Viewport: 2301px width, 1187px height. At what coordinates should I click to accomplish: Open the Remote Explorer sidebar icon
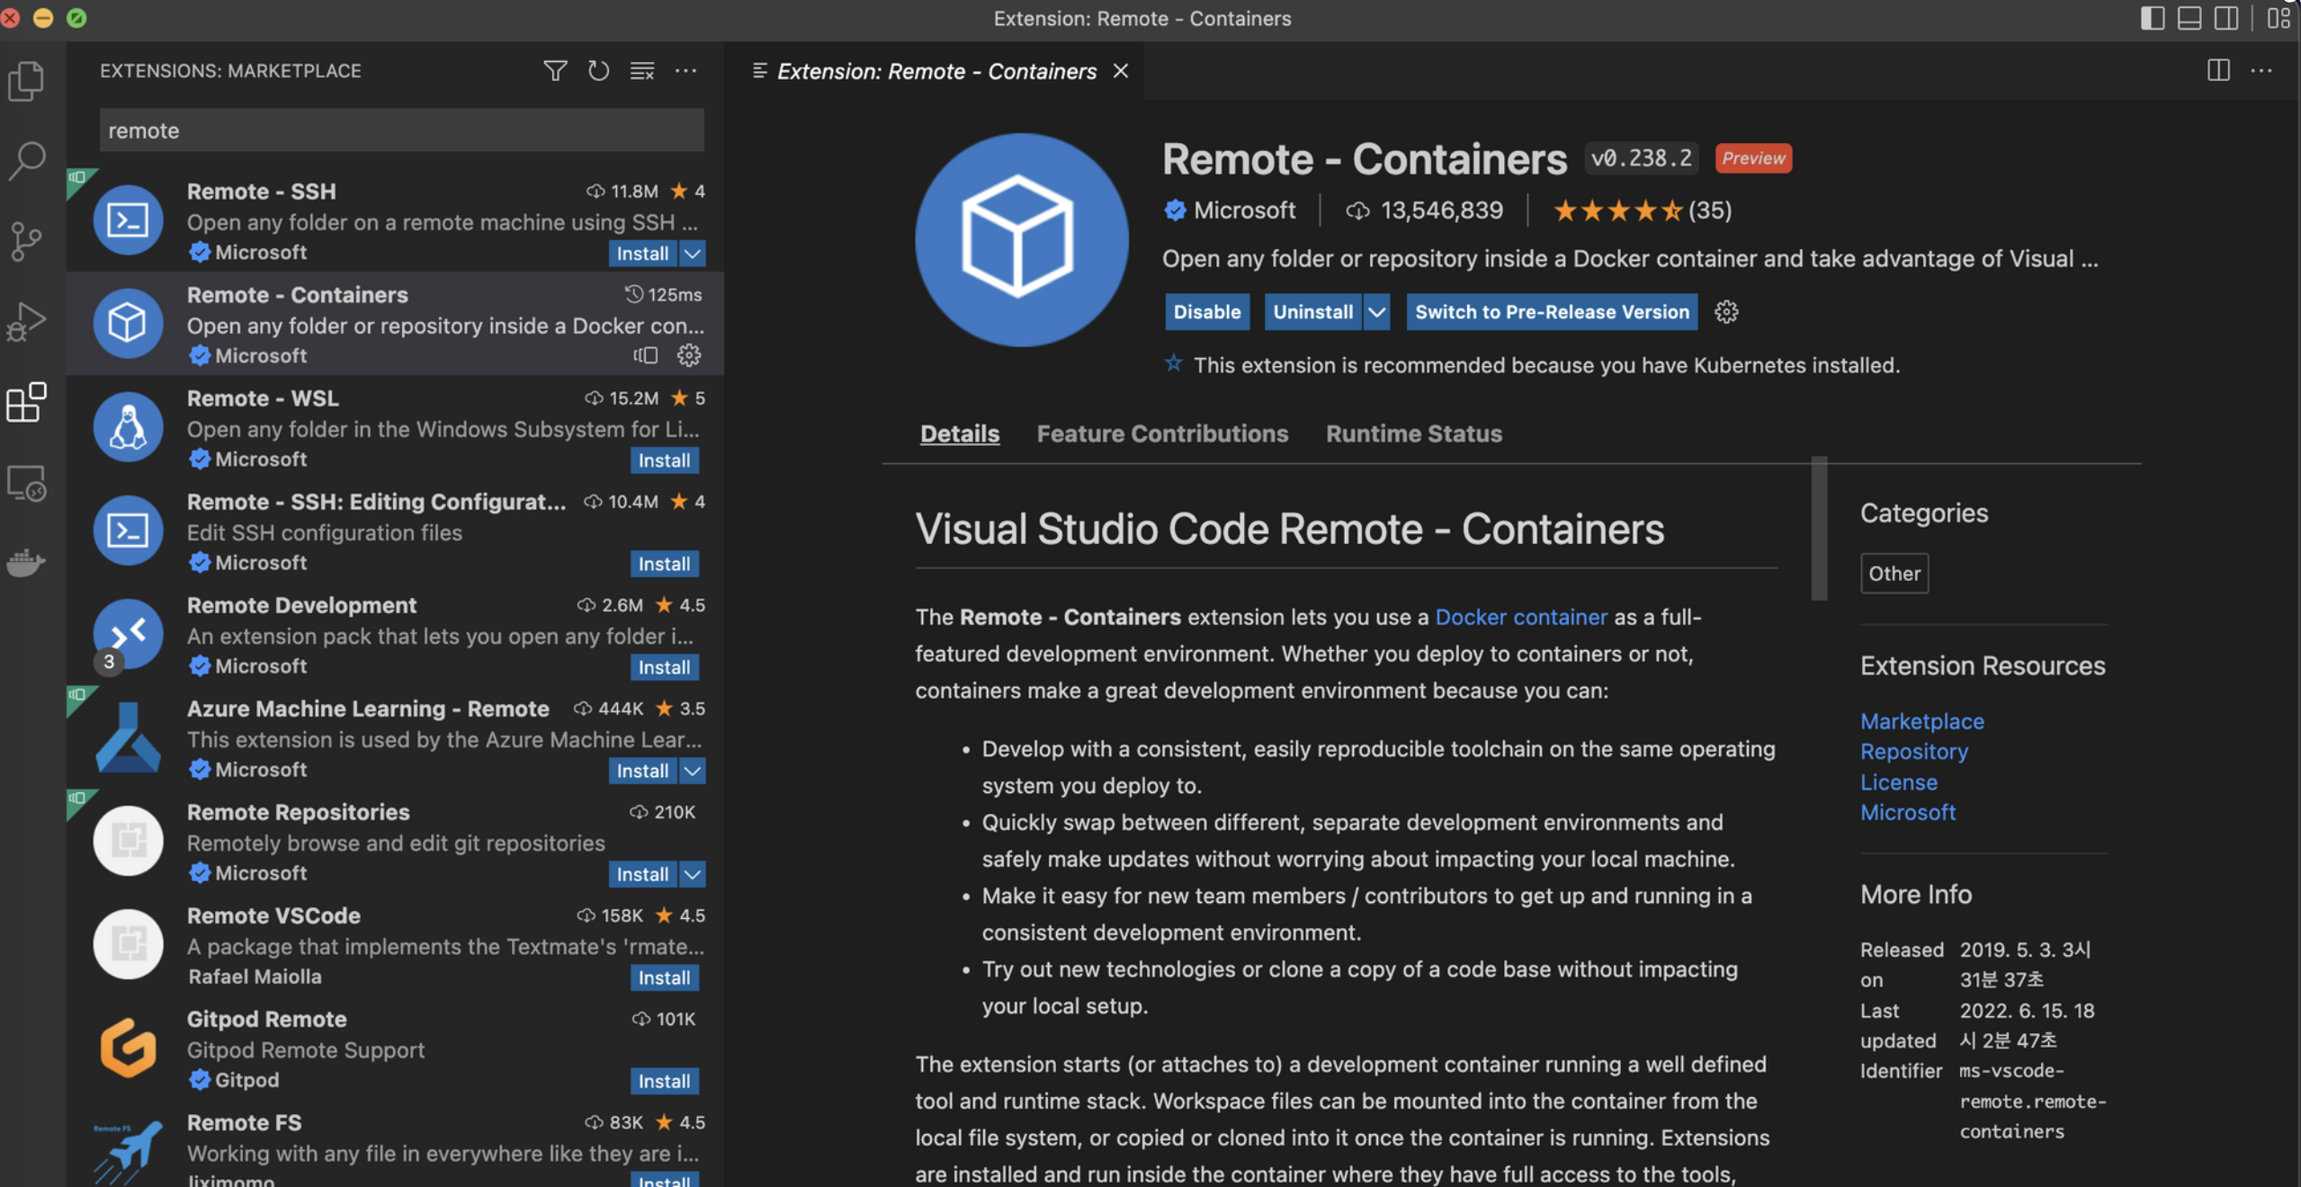tap(27, 484)
